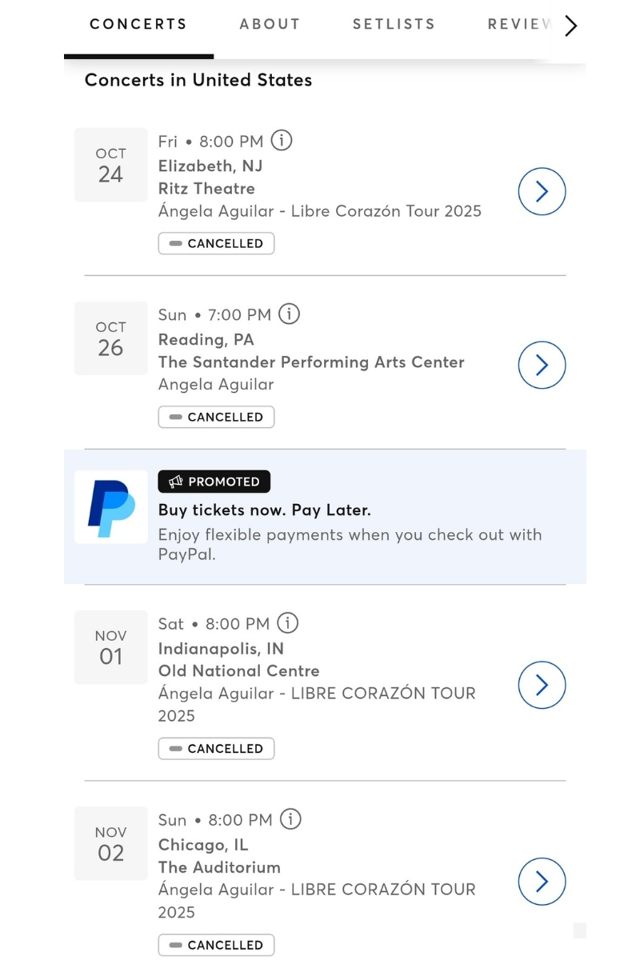Viewport: 640px width, 960px height.
Task: Select the Concerts tab
Action: pos(138,24)
